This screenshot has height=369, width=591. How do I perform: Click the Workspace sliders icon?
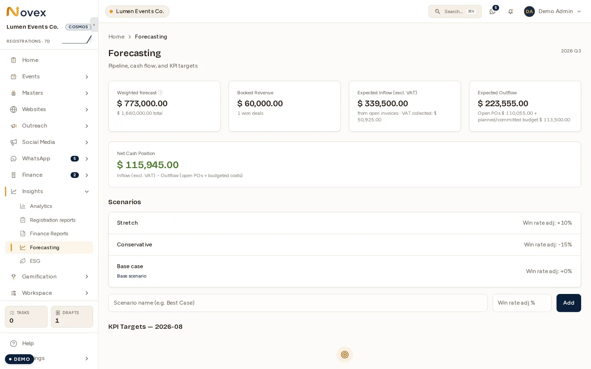(x=14, y=293)
